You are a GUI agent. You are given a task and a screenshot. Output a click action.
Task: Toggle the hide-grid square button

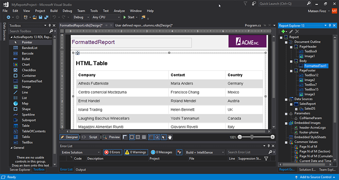point(132,137)
